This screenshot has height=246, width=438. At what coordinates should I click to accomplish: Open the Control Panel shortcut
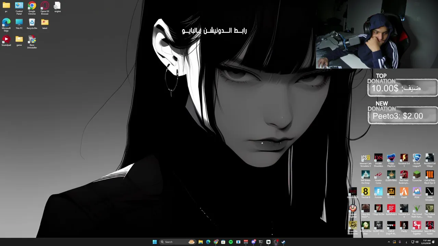coord(19,9)
